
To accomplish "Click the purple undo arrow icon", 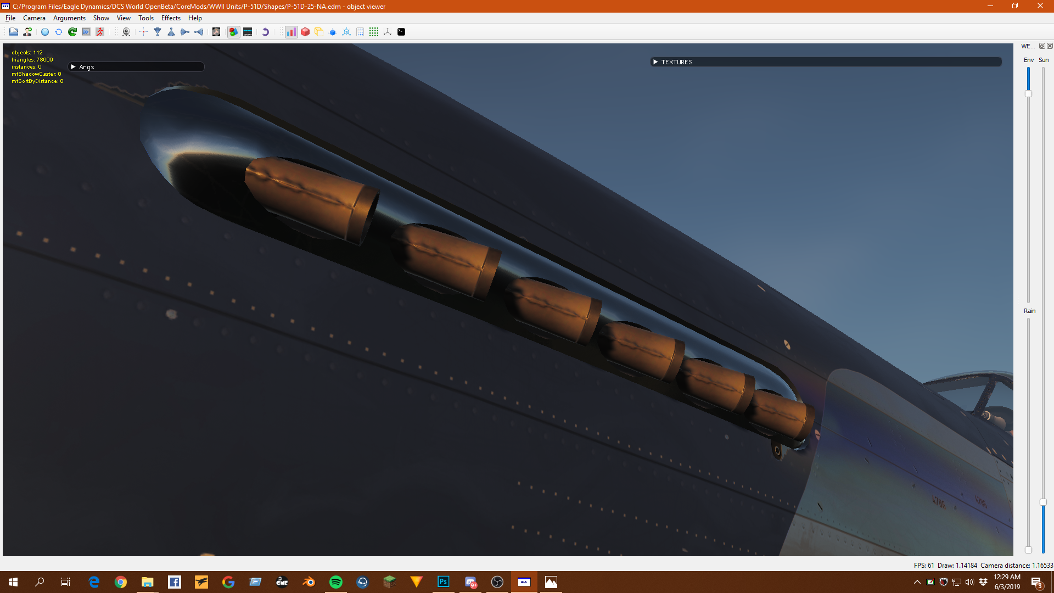I will [265, 32].
